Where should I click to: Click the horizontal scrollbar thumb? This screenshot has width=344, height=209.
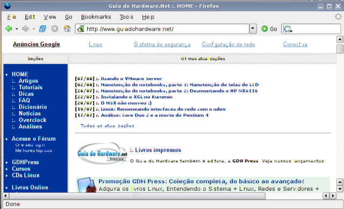point(137,196)
